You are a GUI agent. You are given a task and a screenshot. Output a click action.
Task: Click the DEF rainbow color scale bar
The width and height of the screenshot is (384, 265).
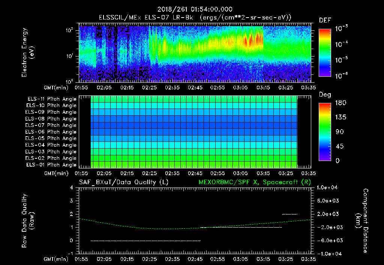(x=325, y=53)
